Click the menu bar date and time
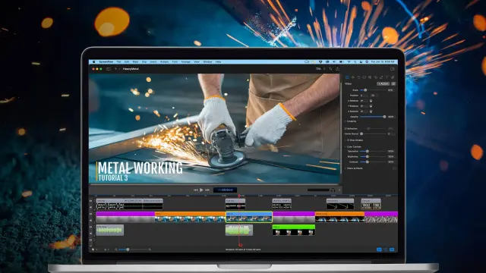Viewport: 486px width, 273px height. pyautogui.click(x=383, y=62)
